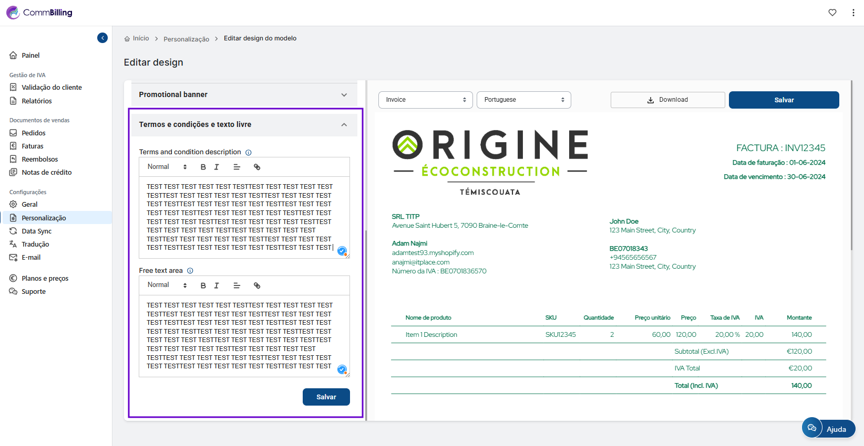The height and width of the screenshot is (446, 864).
Task: Click info icon beside Terms and condition description
Action: (249, 153)
